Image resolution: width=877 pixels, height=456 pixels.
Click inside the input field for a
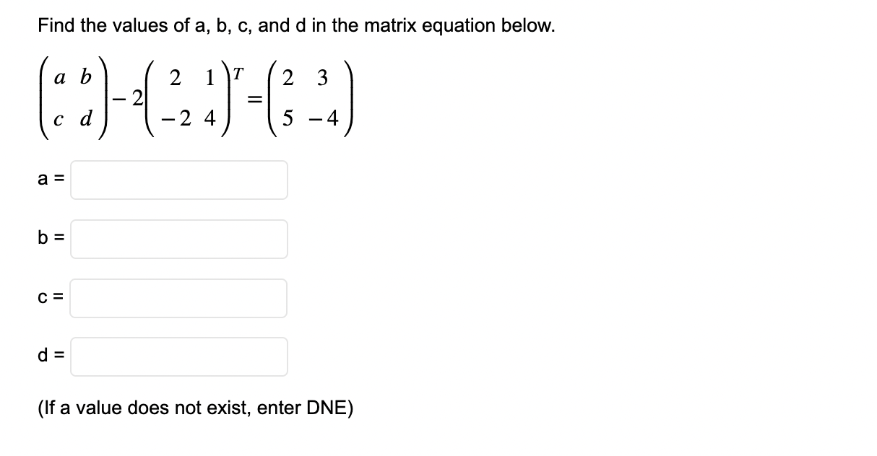(178, 180)
